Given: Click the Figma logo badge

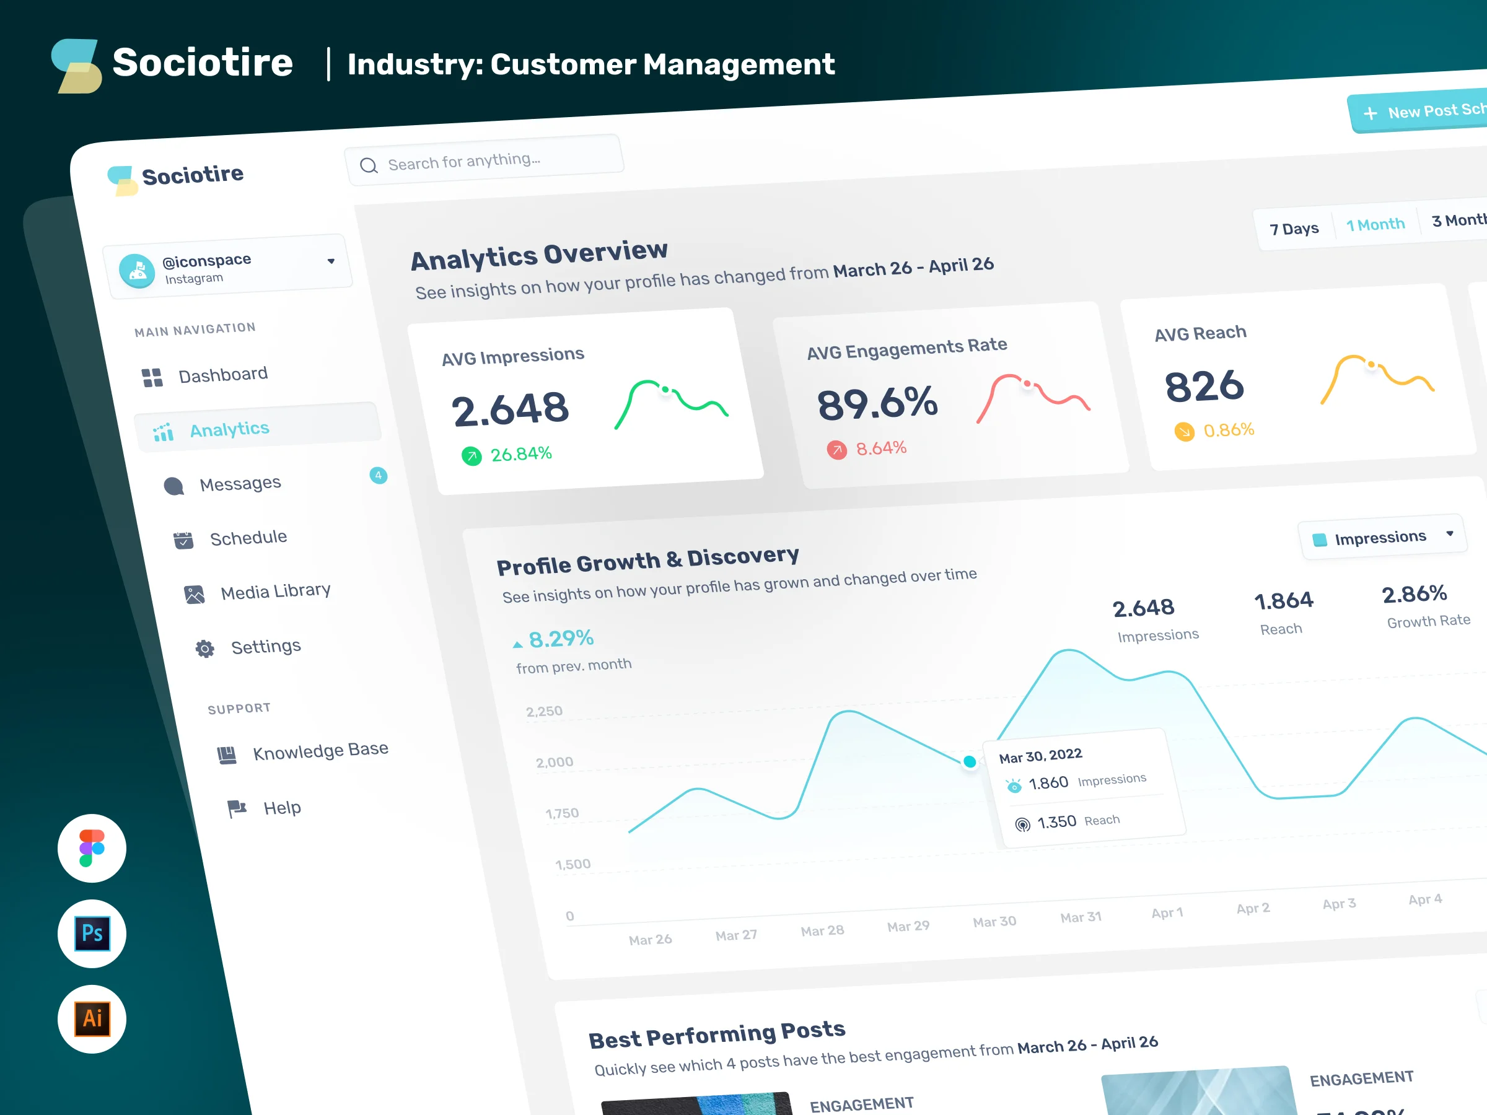Looking at the screenshot, I should [92, 848].
